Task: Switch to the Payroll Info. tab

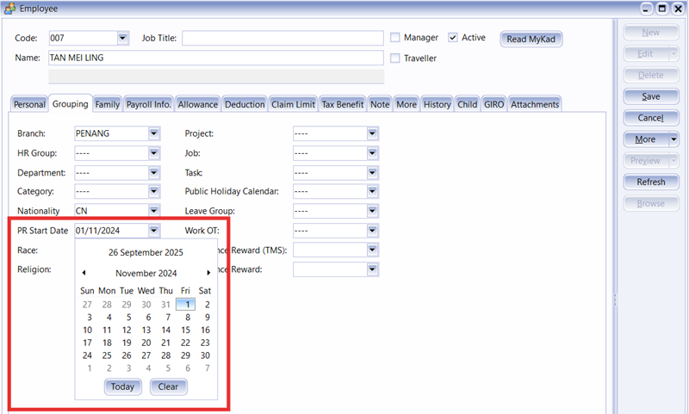Action: [148, 104]
